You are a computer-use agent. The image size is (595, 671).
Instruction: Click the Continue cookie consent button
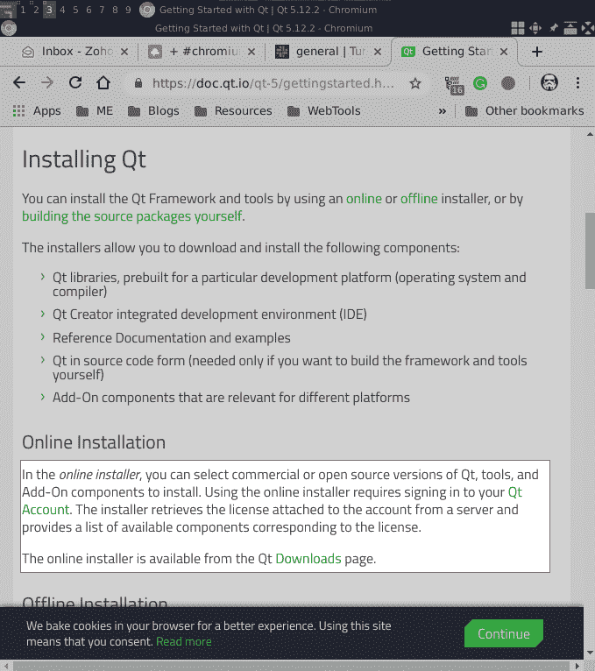(504, 633)
